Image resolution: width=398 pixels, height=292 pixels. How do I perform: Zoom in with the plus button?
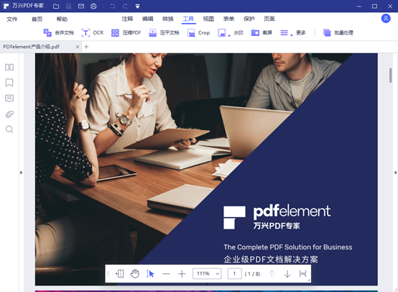pyautogui.click(x=182, y=274)
